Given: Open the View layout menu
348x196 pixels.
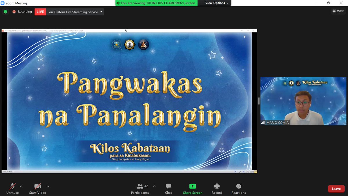Looking at the screenshot, I should [338, 11].
